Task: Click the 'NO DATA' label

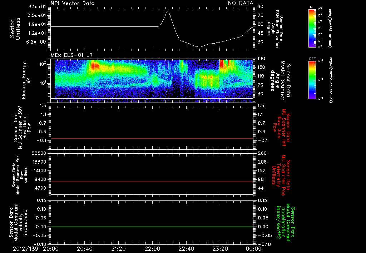Action: coord(241,3)
